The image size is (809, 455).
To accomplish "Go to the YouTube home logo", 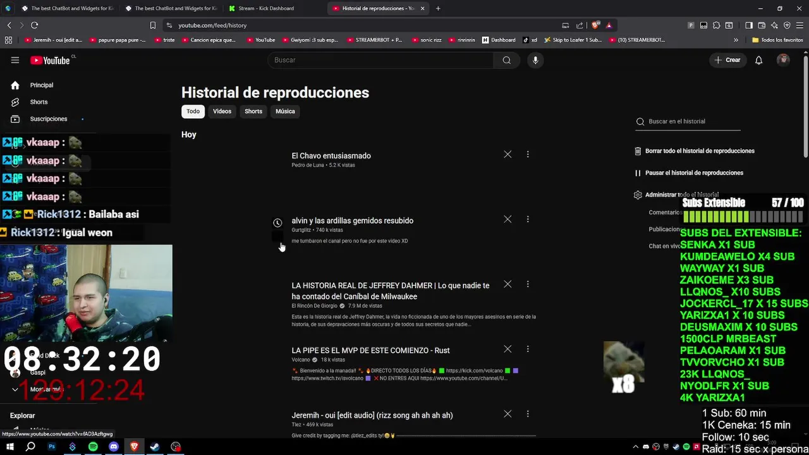I will [51, 60].
